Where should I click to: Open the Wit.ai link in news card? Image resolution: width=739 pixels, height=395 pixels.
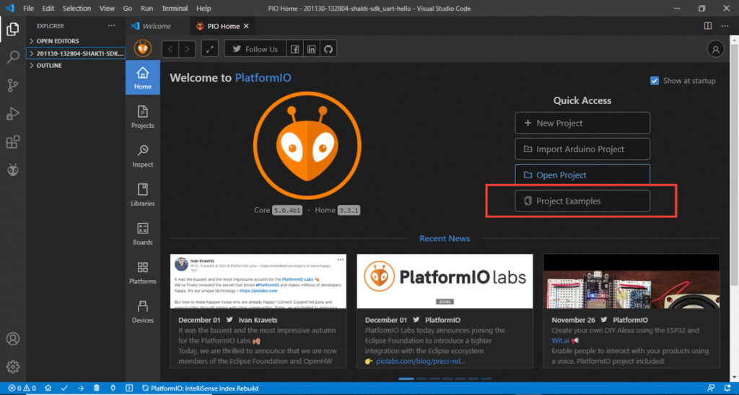[x=560, y=341]
